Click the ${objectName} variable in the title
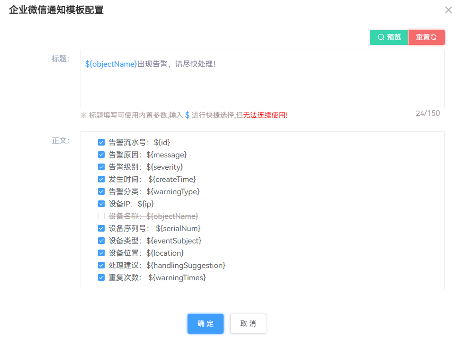This screenshot has height=337, width=458. click(111, 64)
